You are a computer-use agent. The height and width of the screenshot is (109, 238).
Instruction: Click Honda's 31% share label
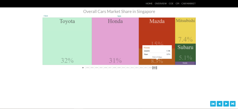(115, 61)
